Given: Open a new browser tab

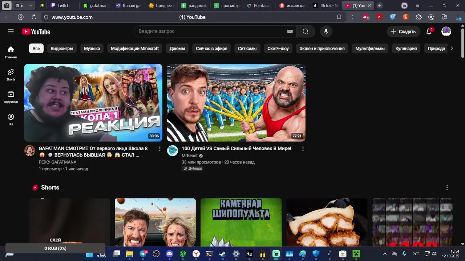Looking at the screenshot, I should pos(379,5).
